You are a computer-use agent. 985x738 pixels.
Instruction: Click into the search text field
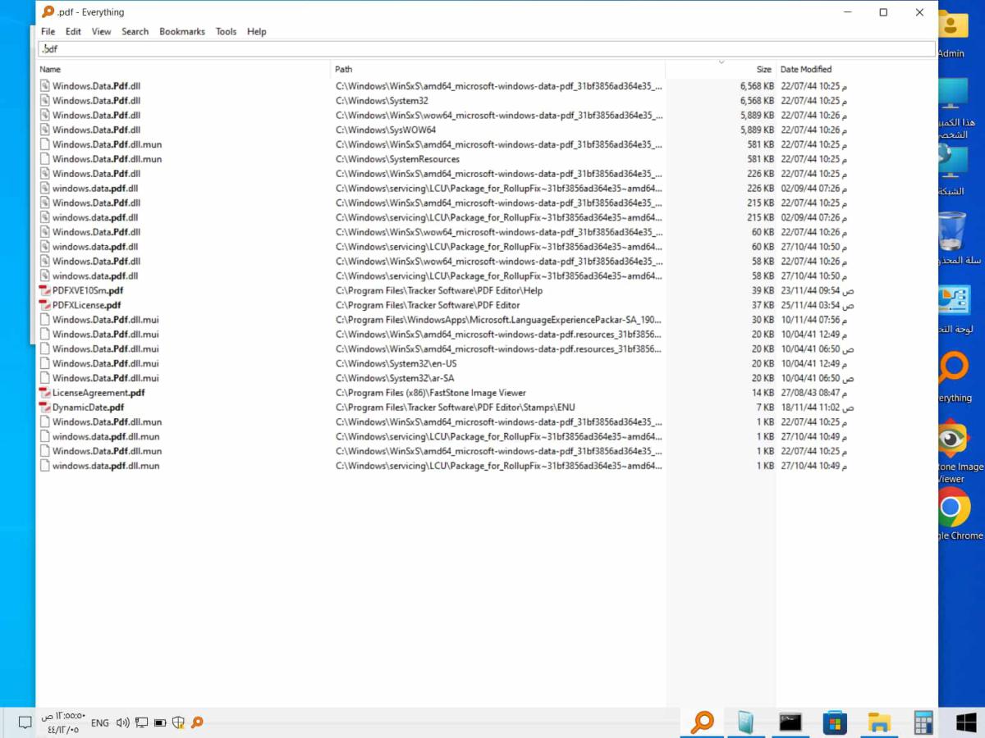tap(484, 49)
